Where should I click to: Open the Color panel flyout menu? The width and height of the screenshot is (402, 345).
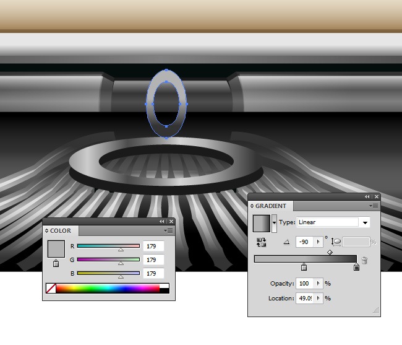pos(169,230)
